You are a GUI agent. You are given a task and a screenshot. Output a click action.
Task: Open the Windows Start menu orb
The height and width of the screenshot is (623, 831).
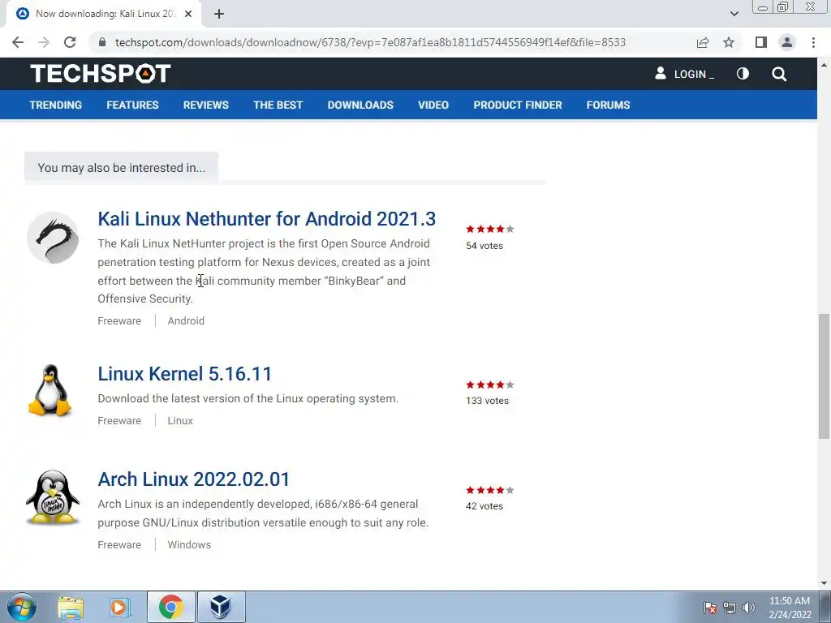coord(22,607)
